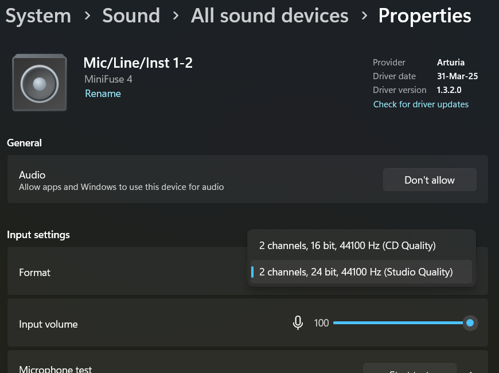
Task: Choose 24 bit 44100 Hz Studio Quality
Action: 361,272
